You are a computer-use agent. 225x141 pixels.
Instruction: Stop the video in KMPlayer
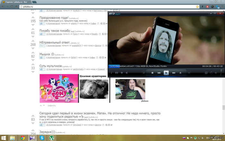(152, 73)
